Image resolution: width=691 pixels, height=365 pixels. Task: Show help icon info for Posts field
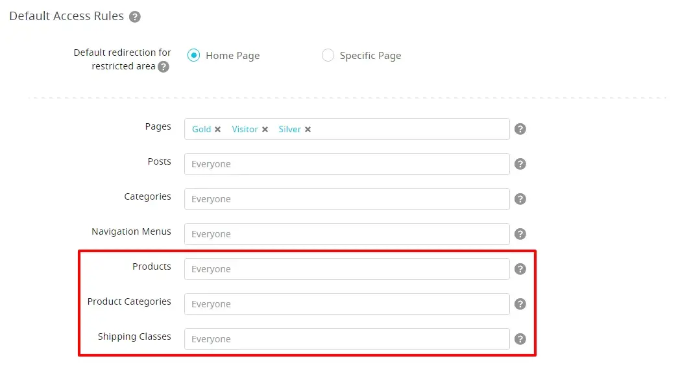(520, 164)
